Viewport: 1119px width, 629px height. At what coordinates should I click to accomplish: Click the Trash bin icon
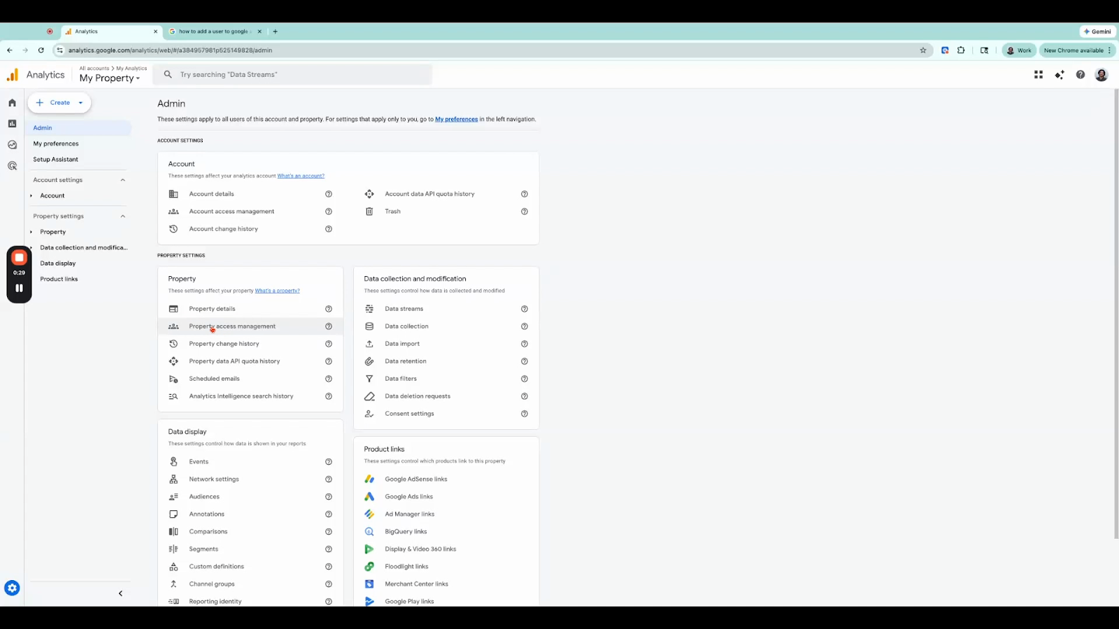tap(369, 212)
